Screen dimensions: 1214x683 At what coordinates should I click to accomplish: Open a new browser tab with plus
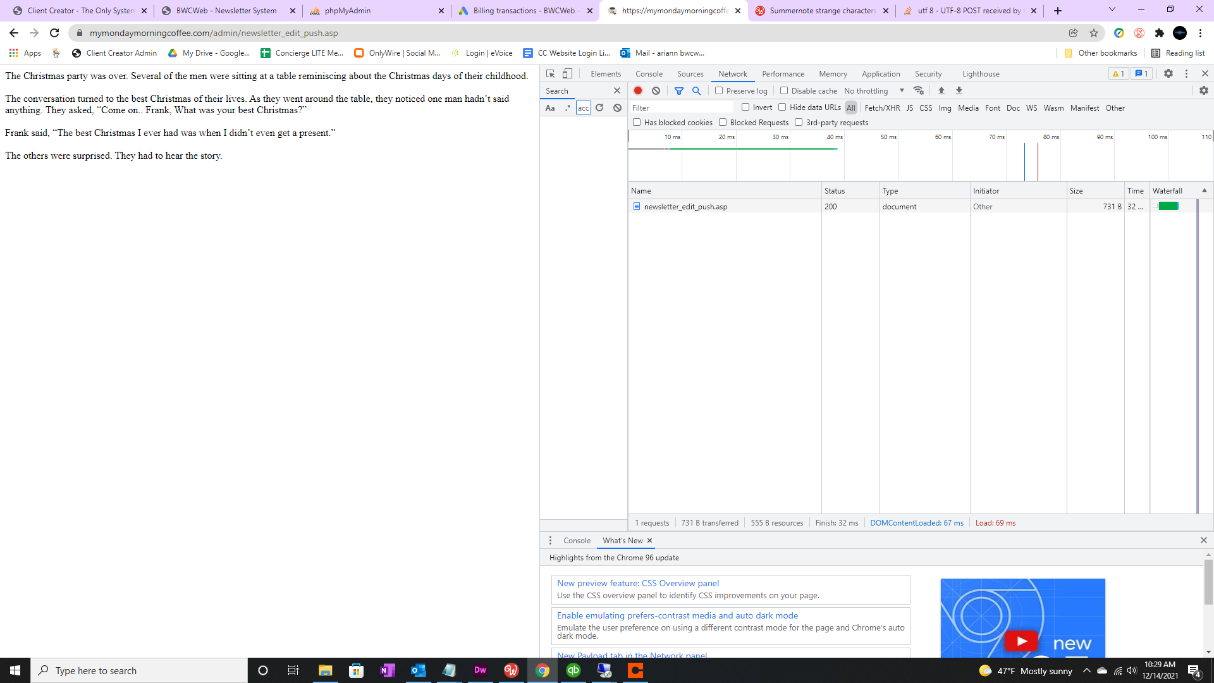click(x=1058, y=11)
